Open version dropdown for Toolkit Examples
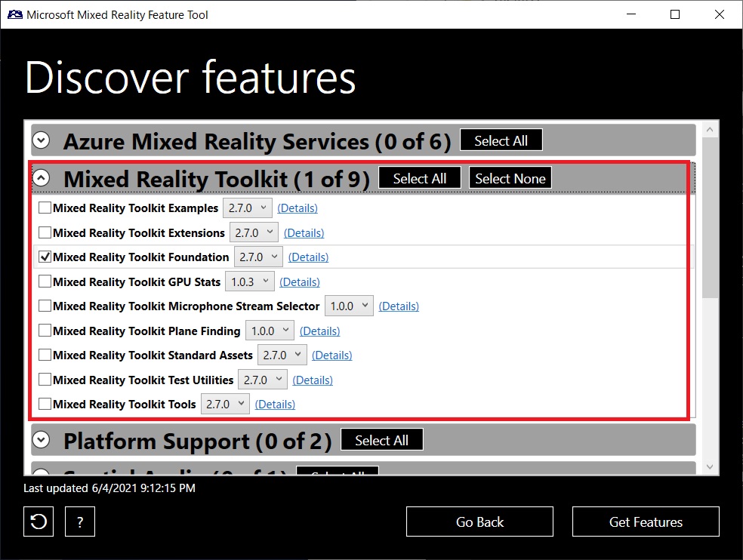 (248, 208)
